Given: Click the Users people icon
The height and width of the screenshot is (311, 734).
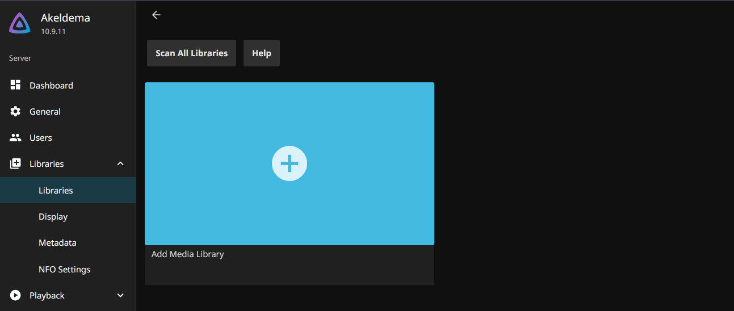Looking at the screenshot, I should click(15, 137).
